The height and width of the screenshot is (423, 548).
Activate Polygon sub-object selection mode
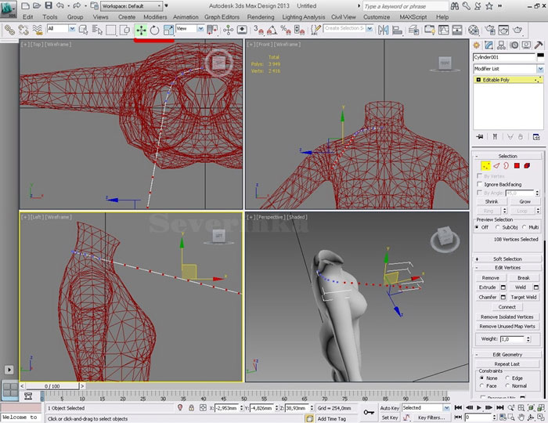(517, 165)
